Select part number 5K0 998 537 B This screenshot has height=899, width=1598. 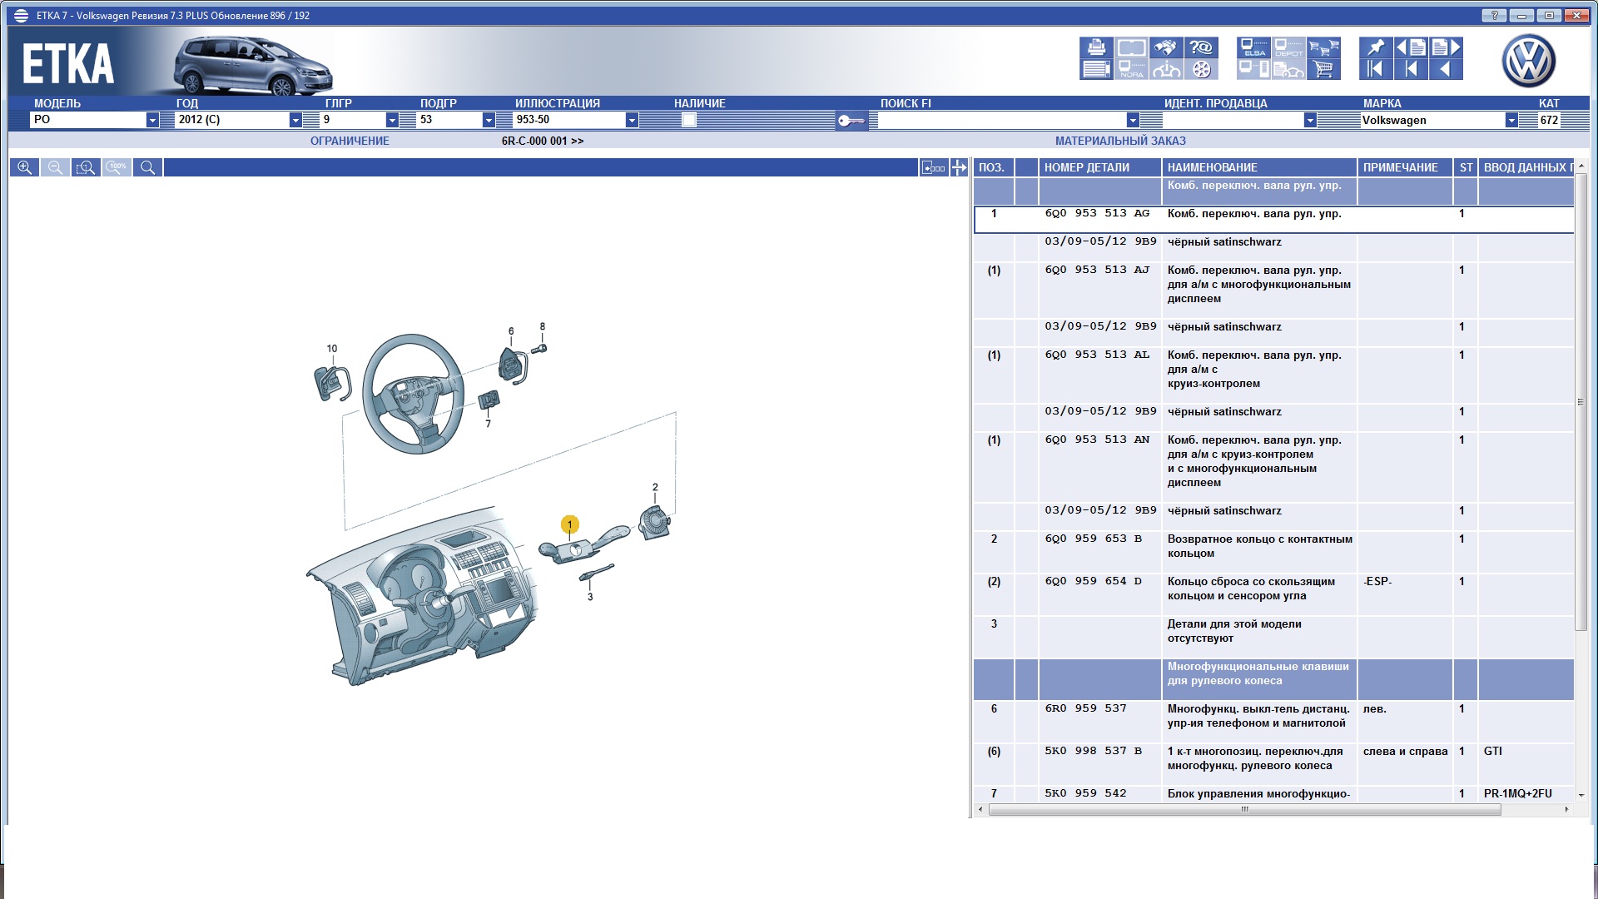tap(1094, 751)
